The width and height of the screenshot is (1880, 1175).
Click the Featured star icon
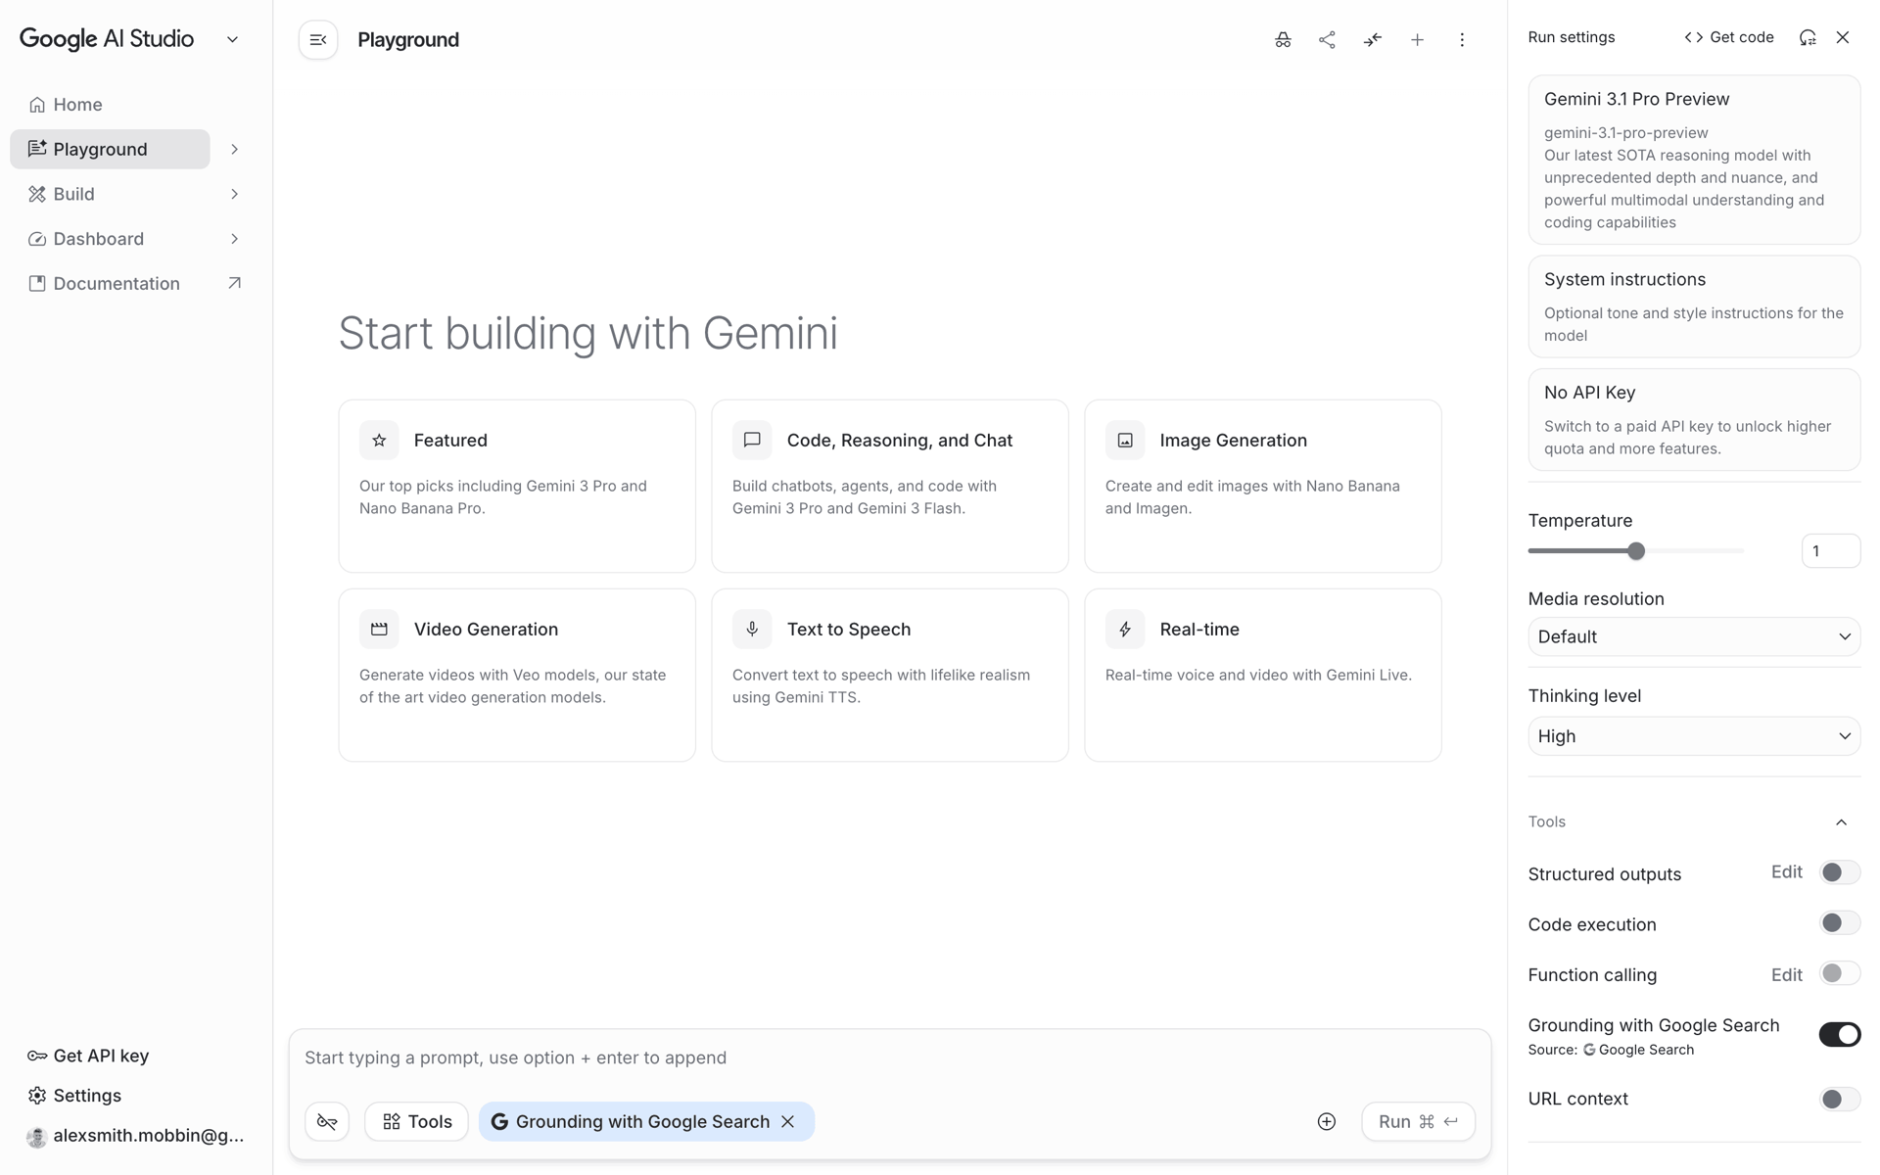tap(379, 441)
